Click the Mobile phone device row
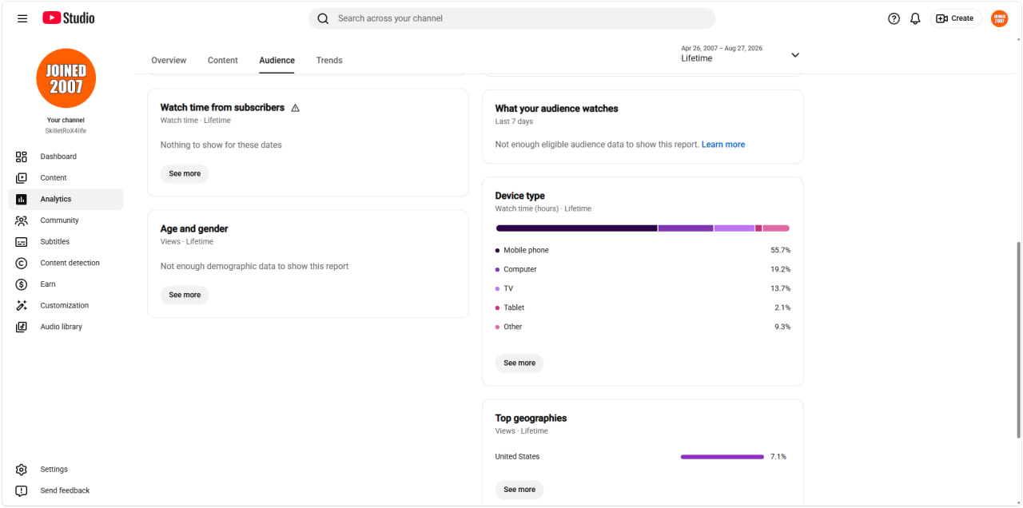This screenshot has width=1023, height=508. pyautogui.click(x=643, y=250)
